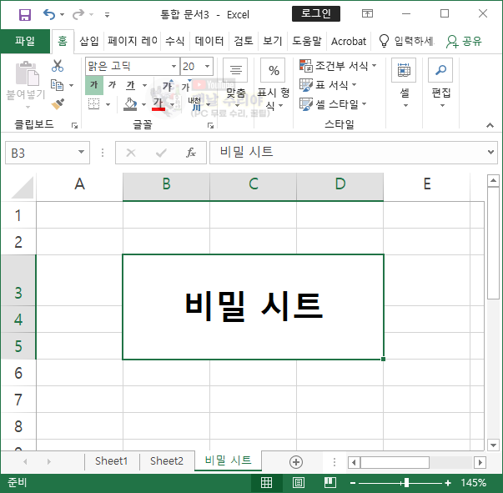Open the fill color dropdown arrow
Image resolution: width=503 pixels, height=493 pixels.
coord(143,104)
